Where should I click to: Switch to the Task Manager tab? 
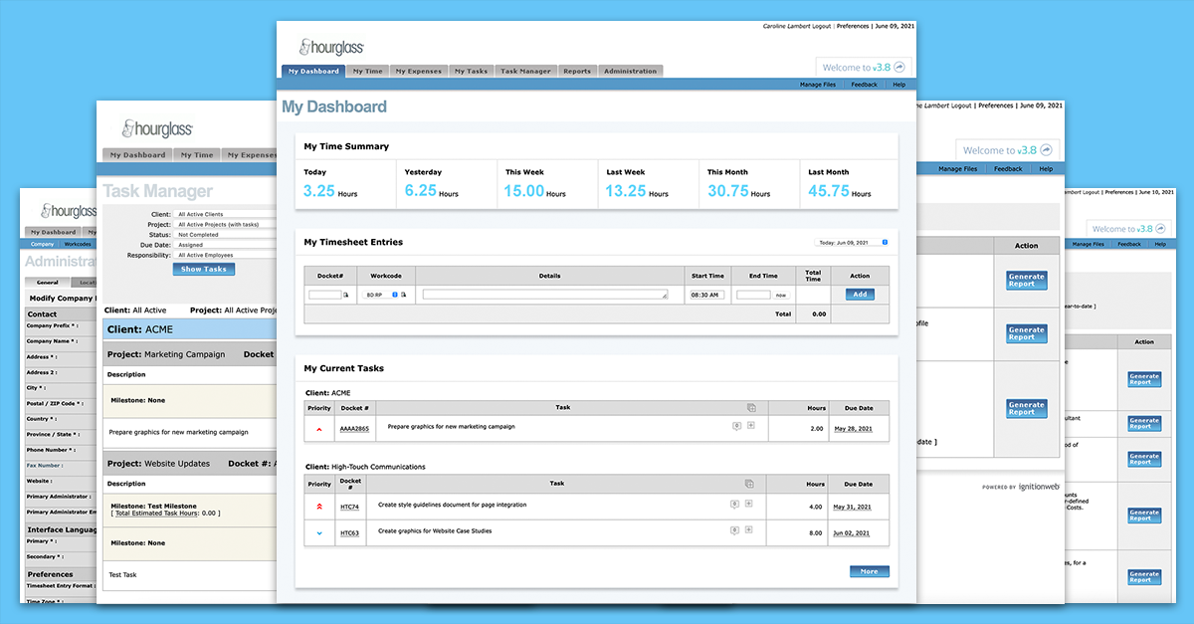[x=525, y=72]
